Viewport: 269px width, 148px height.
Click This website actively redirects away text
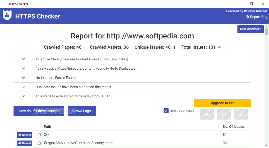[x=73, y=96]
